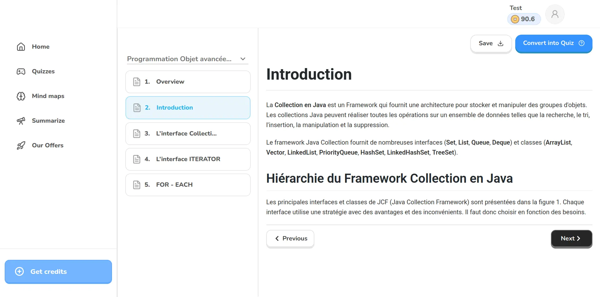Screen dimensions: 600x297
Task: Click the chevron arrow beside course title
Action: pyautogui.click(x=243, y=59)
